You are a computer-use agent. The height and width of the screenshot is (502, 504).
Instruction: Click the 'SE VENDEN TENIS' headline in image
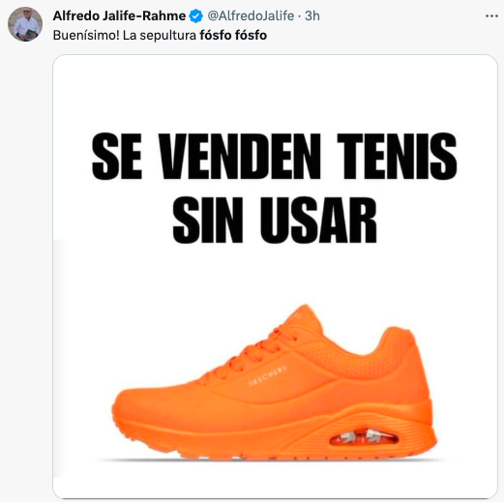(274, 156)
